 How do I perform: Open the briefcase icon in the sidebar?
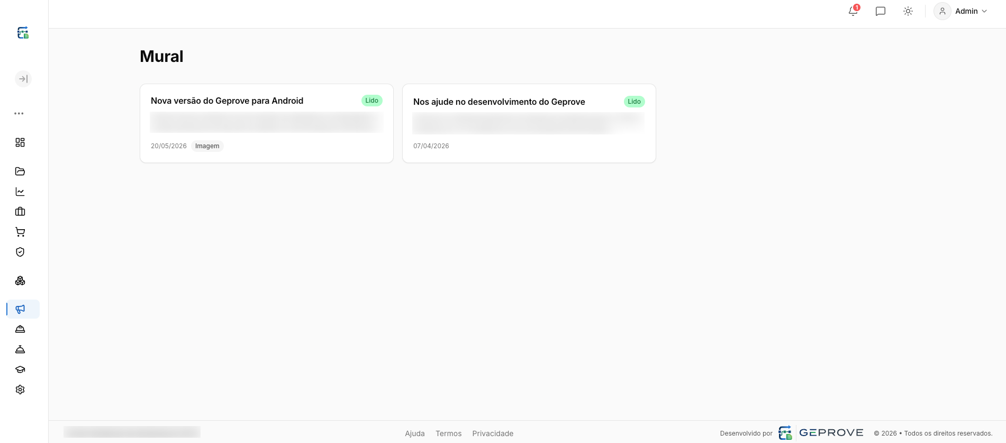pyautogui.click(x=20, y=212)
